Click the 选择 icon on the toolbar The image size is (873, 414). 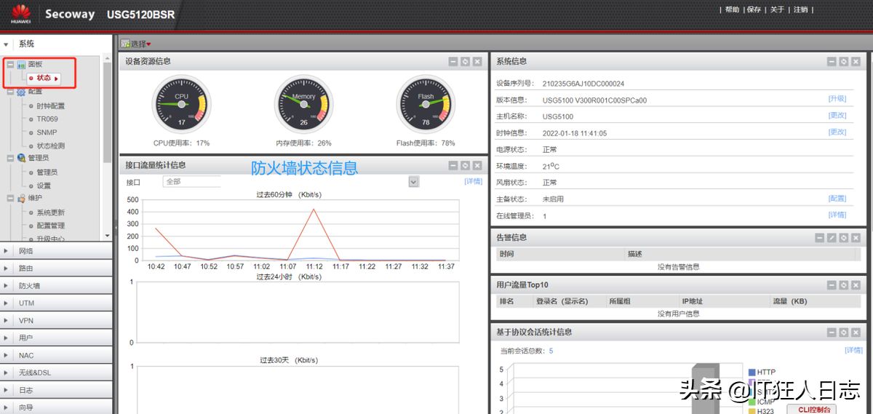(x=125, y=44)
